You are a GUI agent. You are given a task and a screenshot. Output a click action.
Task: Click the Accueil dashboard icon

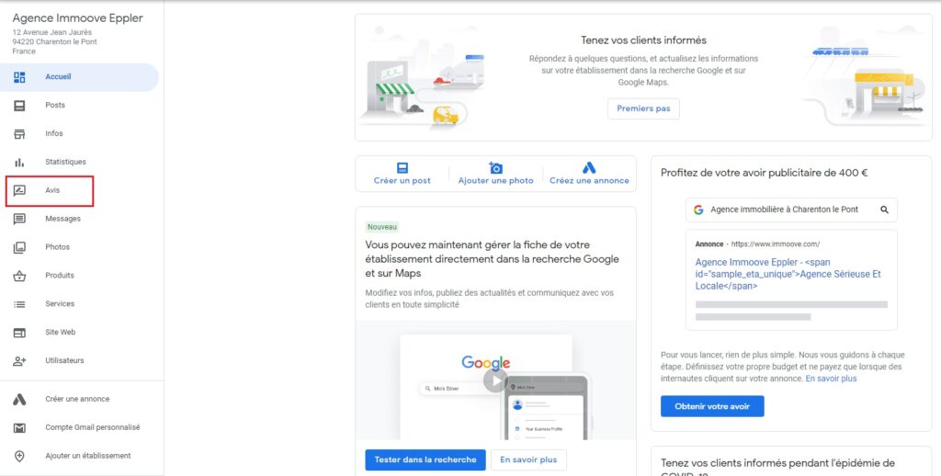19,77
